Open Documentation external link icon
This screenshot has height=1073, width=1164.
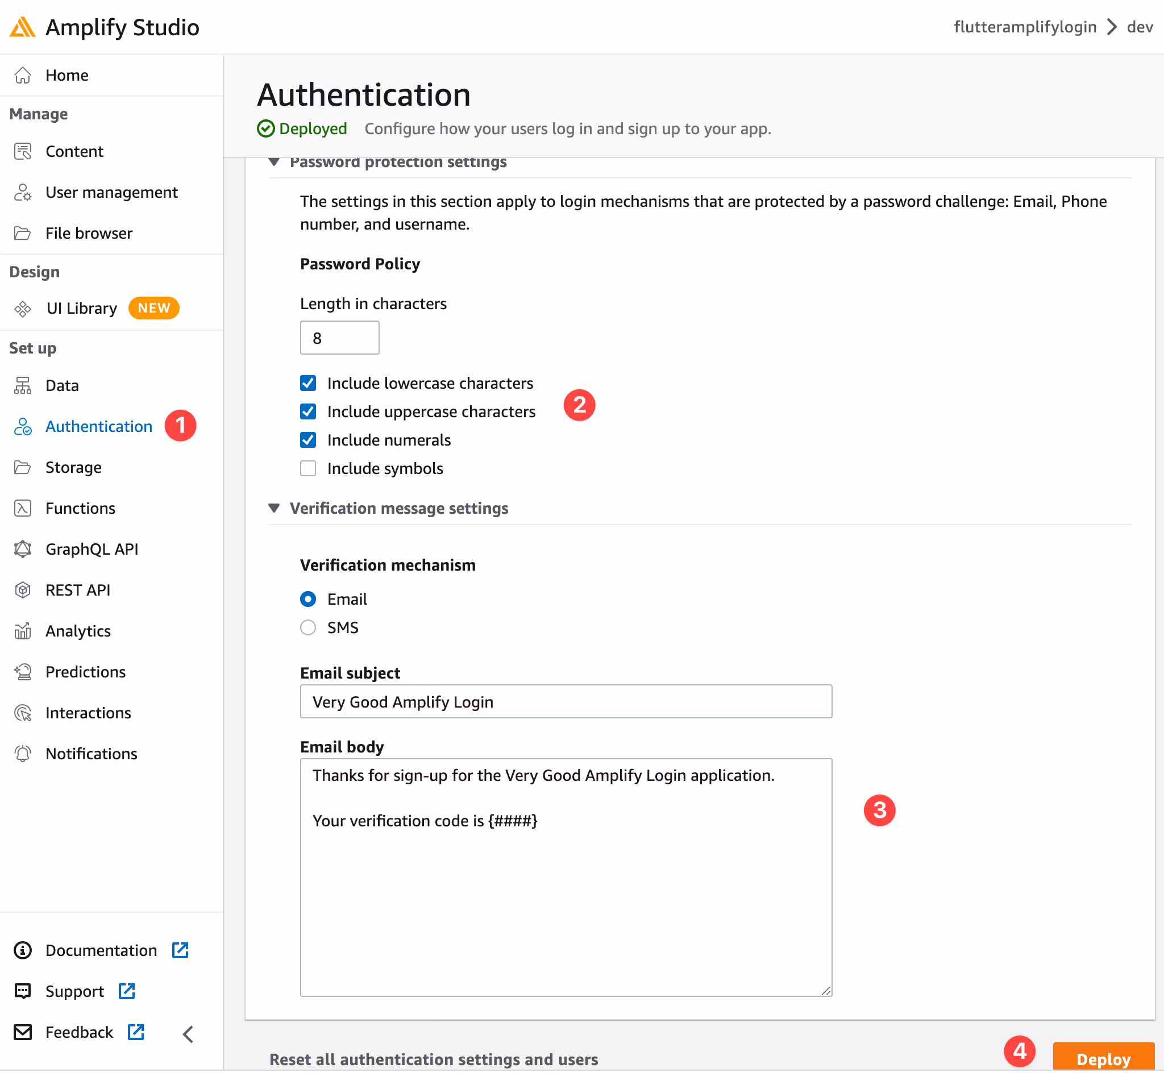[x=181, y=951]
